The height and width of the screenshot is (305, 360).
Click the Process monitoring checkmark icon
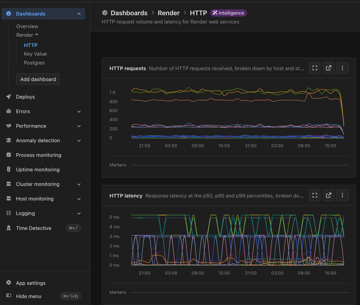tap(9, 155)
